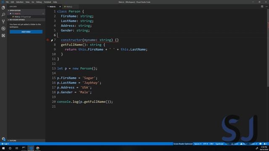Open the Edit menu
Image resolution: width=269 pixels, height=151 pixels.
click(12, 2)
